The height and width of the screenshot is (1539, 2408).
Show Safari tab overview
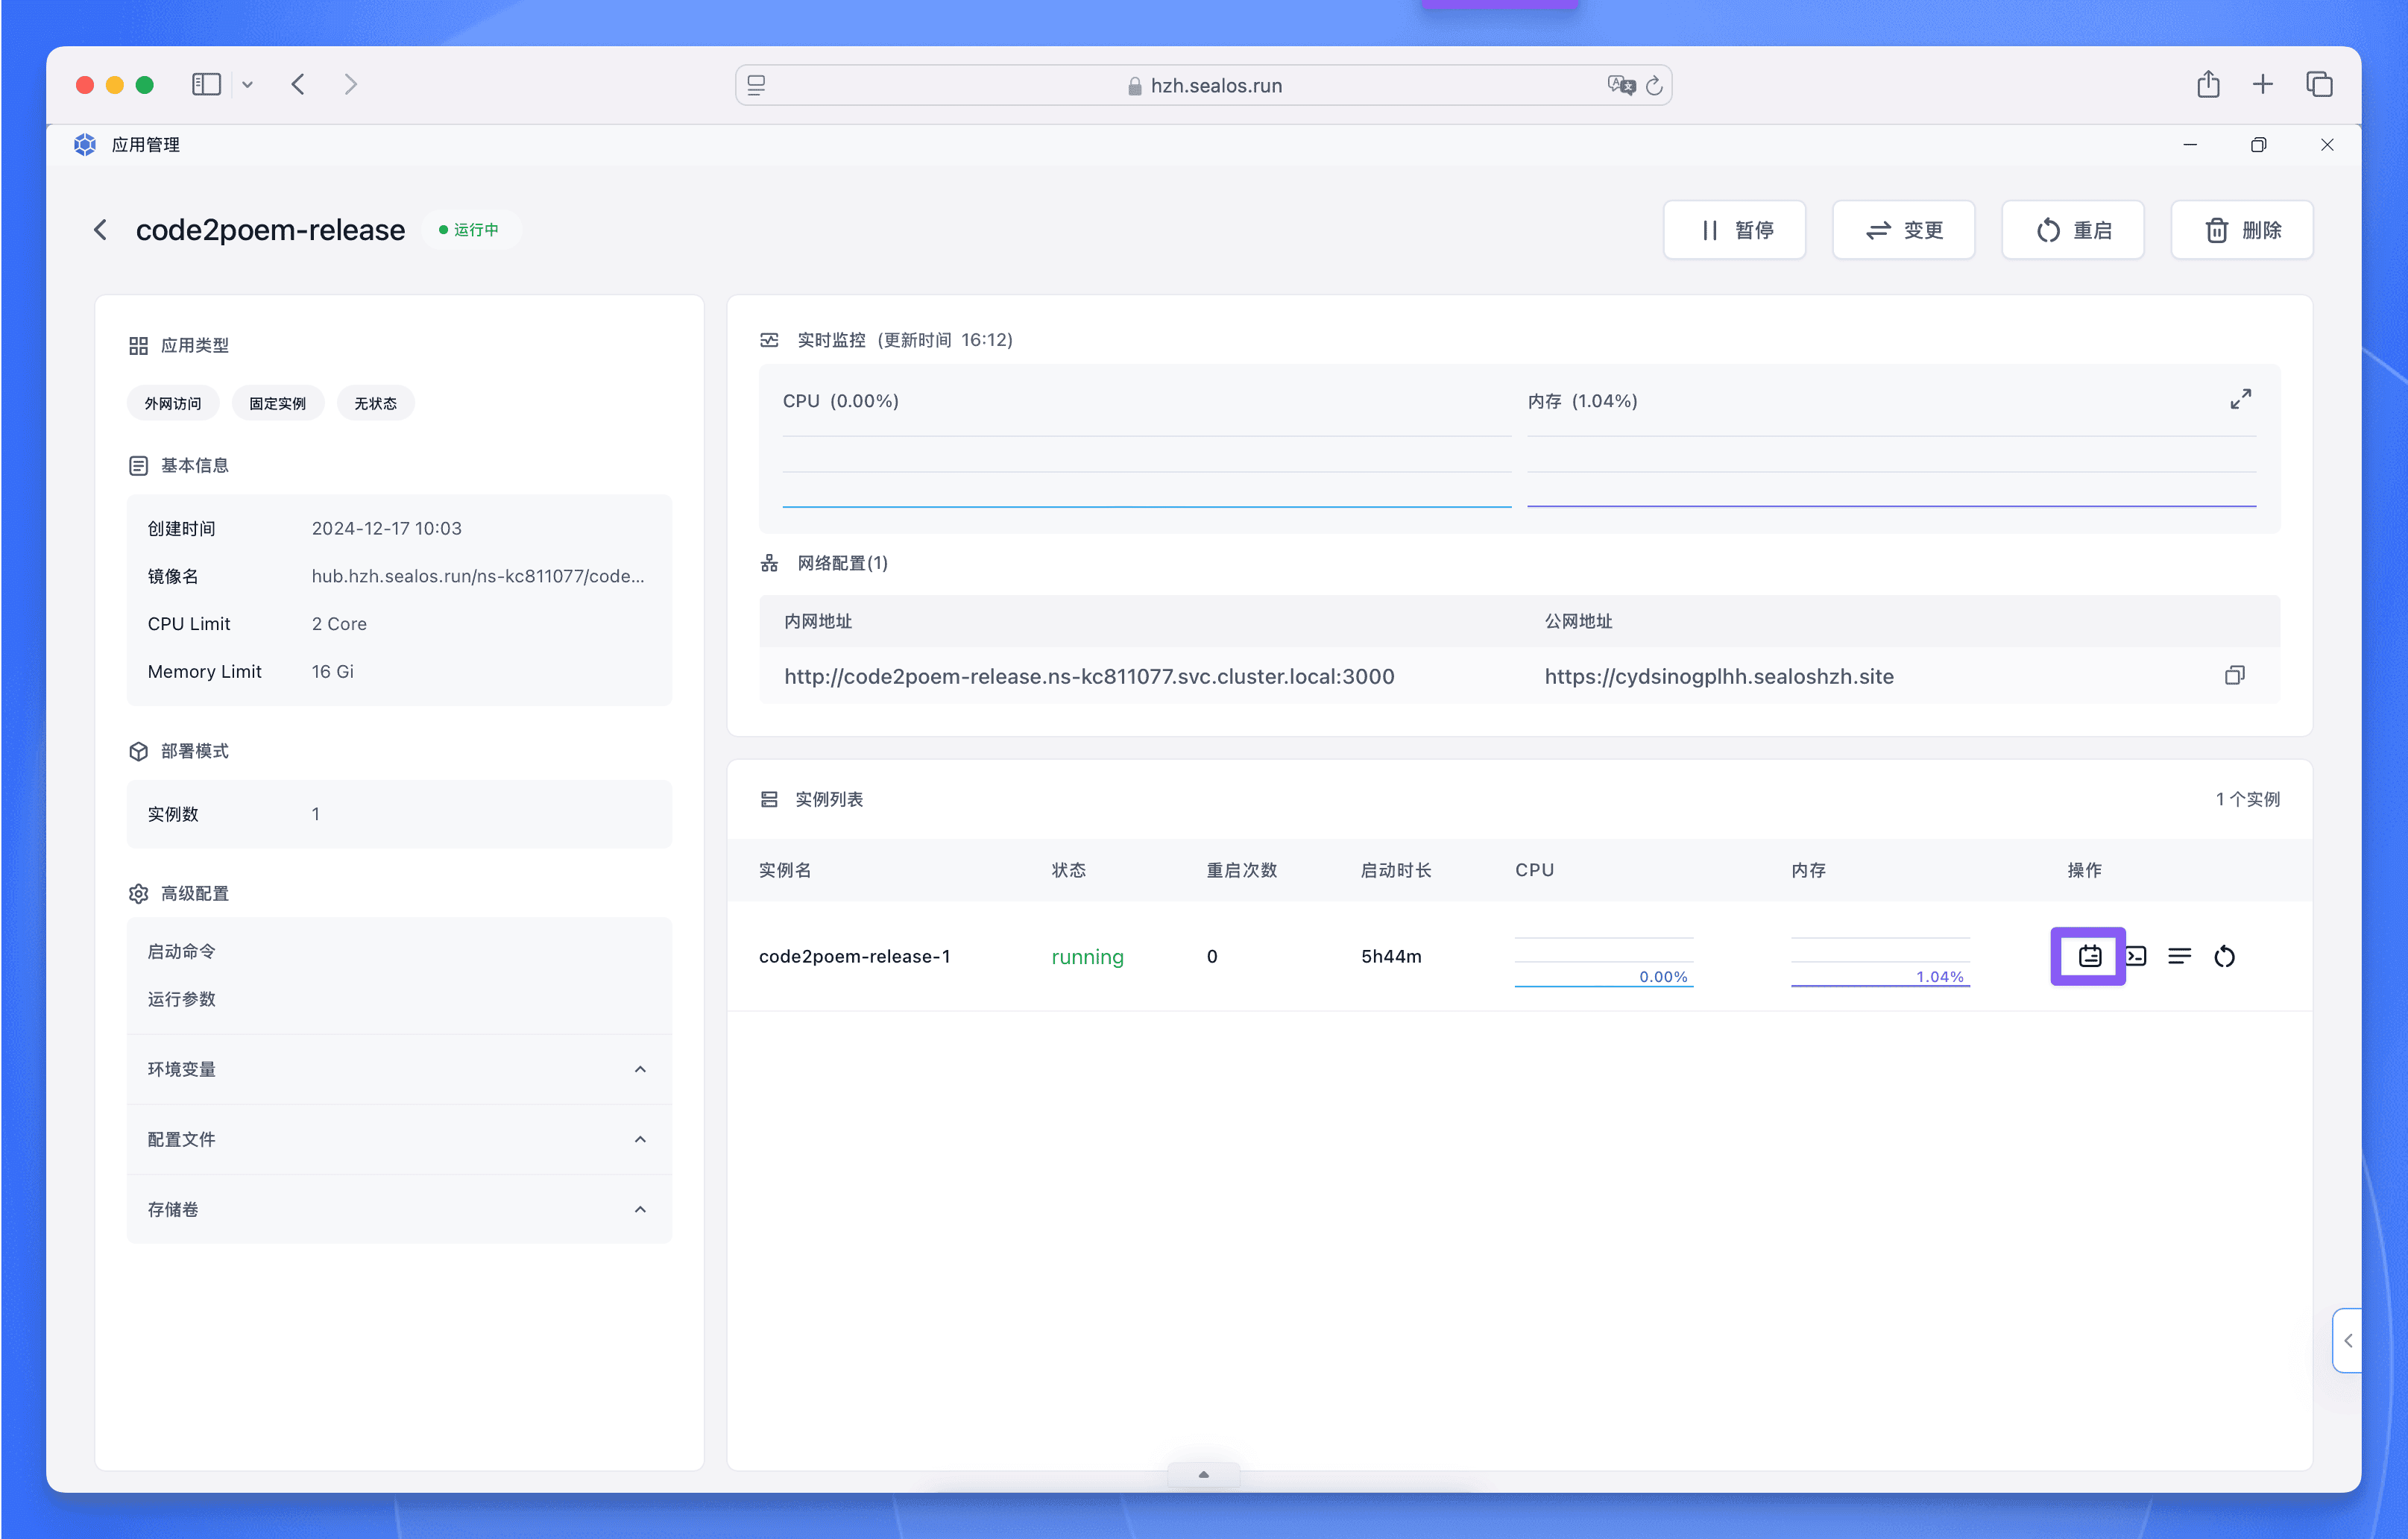(2319, 84)
